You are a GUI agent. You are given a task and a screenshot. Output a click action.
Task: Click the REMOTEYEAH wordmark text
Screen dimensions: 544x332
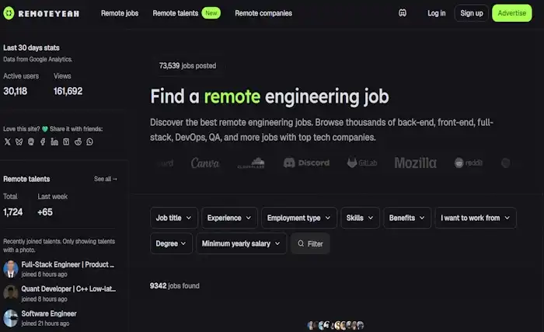pos(48,13)
